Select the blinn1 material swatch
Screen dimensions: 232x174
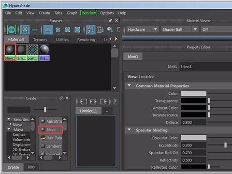10,52
